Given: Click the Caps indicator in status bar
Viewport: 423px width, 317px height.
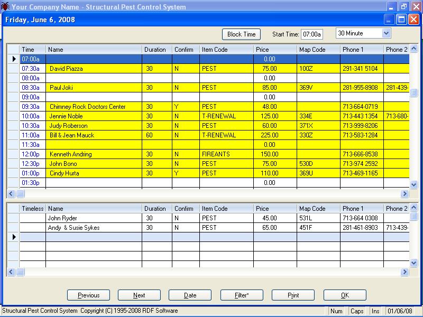Looking at the screenshot, I should tap(357, 311).
